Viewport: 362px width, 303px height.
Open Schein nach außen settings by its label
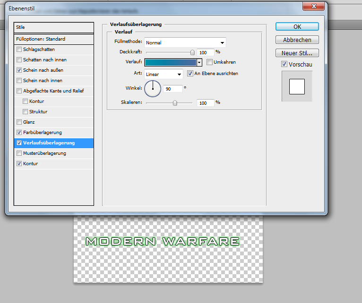click(x=43, y=70)
